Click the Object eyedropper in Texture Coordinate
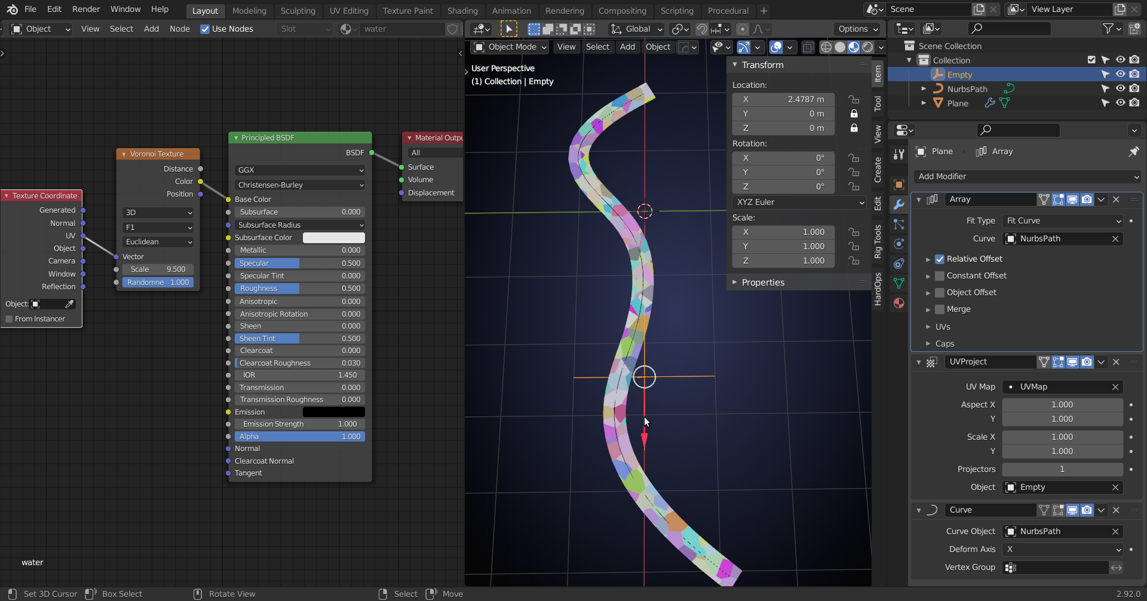 pos(69,304)
